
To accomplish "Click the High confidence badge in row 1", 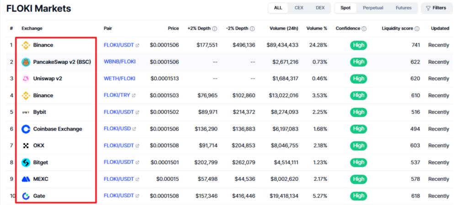I will tap(358, 45).
